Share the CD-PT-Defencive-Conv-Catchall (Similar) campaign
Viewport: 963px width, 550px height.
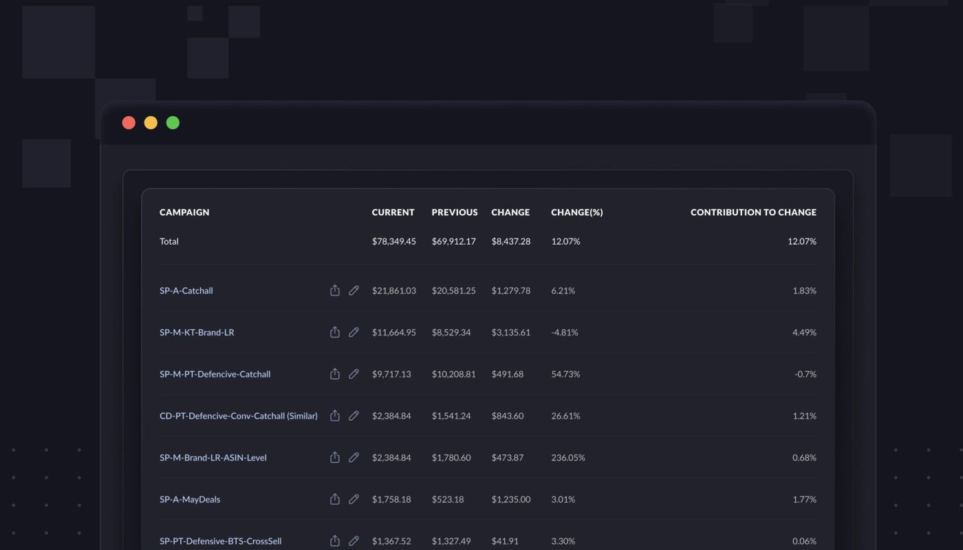click(335, 416)
